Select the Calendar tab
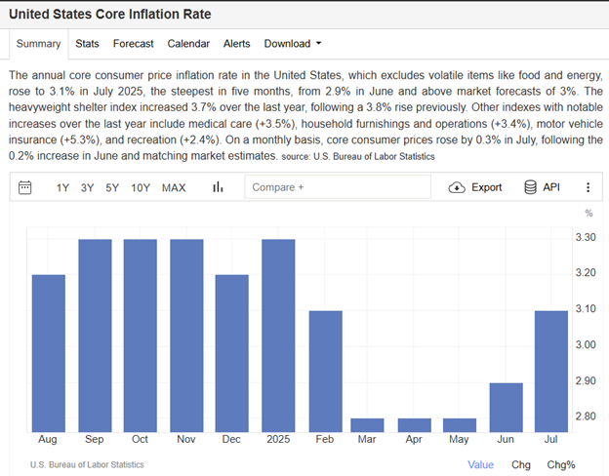 [188, 44]
